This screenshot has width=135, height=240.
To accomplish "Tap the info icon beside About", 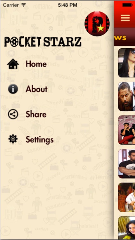I will [x=13, y=89].
